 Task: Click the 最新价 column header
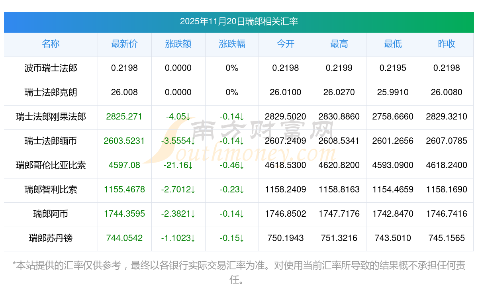pyautogui.click(x=124, y=44)
